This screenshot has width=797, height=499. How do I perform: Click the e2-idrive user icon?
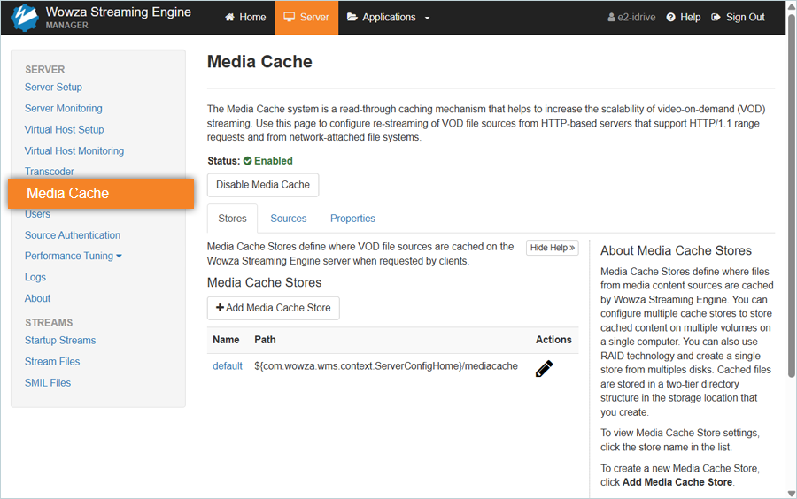point(611,18)
